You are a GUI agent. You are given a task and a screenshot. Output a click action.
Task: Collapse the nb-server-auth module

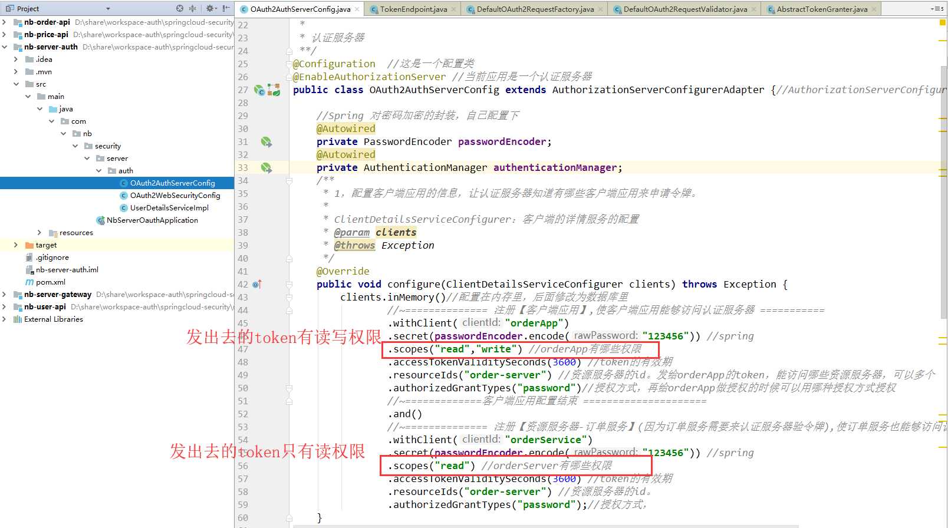(5, 47)
